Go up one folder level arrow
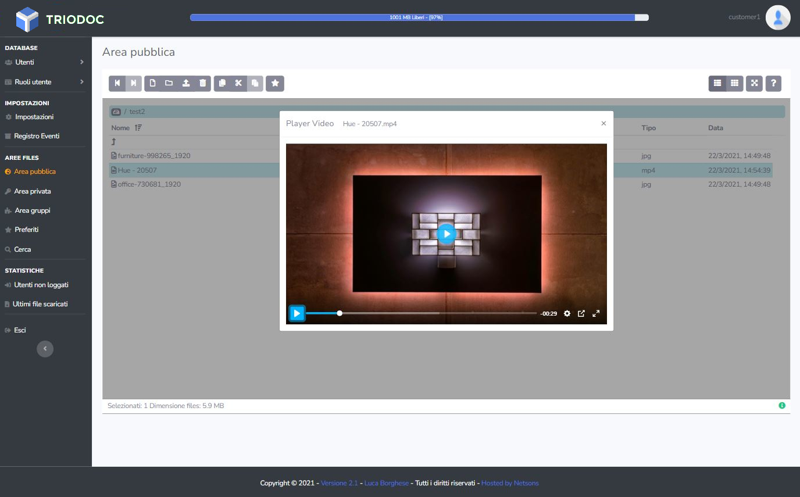 pyautogui.click(x=114, y=142)
